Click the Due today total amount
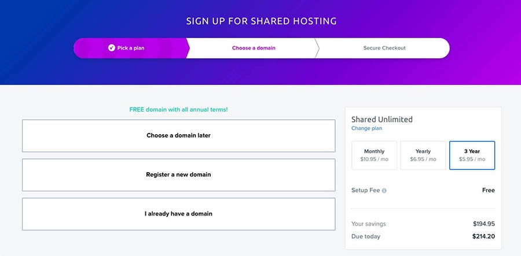The image size is (521, 256). [x=483, y=236]
